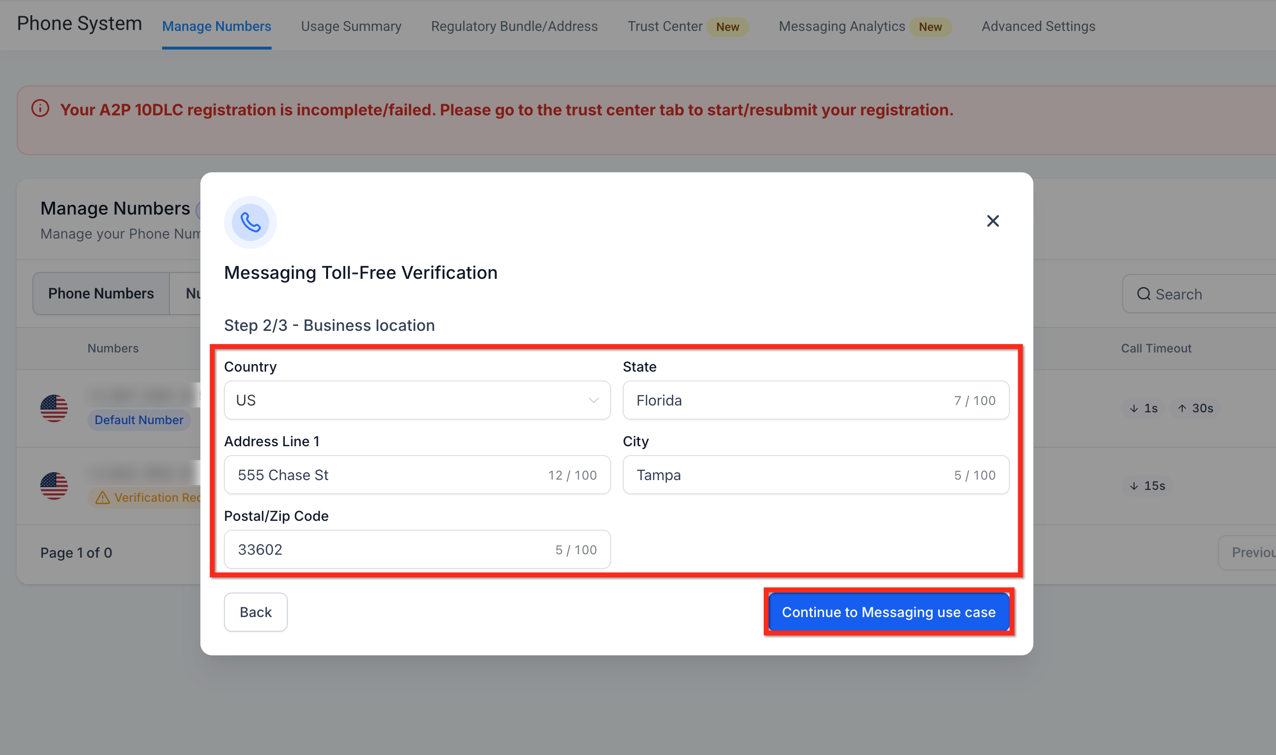
Task: Click the blue phone icon in dialog
Action: pos(250,222)
